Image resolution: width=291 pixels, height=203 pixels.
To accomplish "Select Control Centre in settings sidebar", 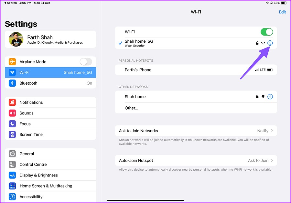I will (x=33, y=165).
